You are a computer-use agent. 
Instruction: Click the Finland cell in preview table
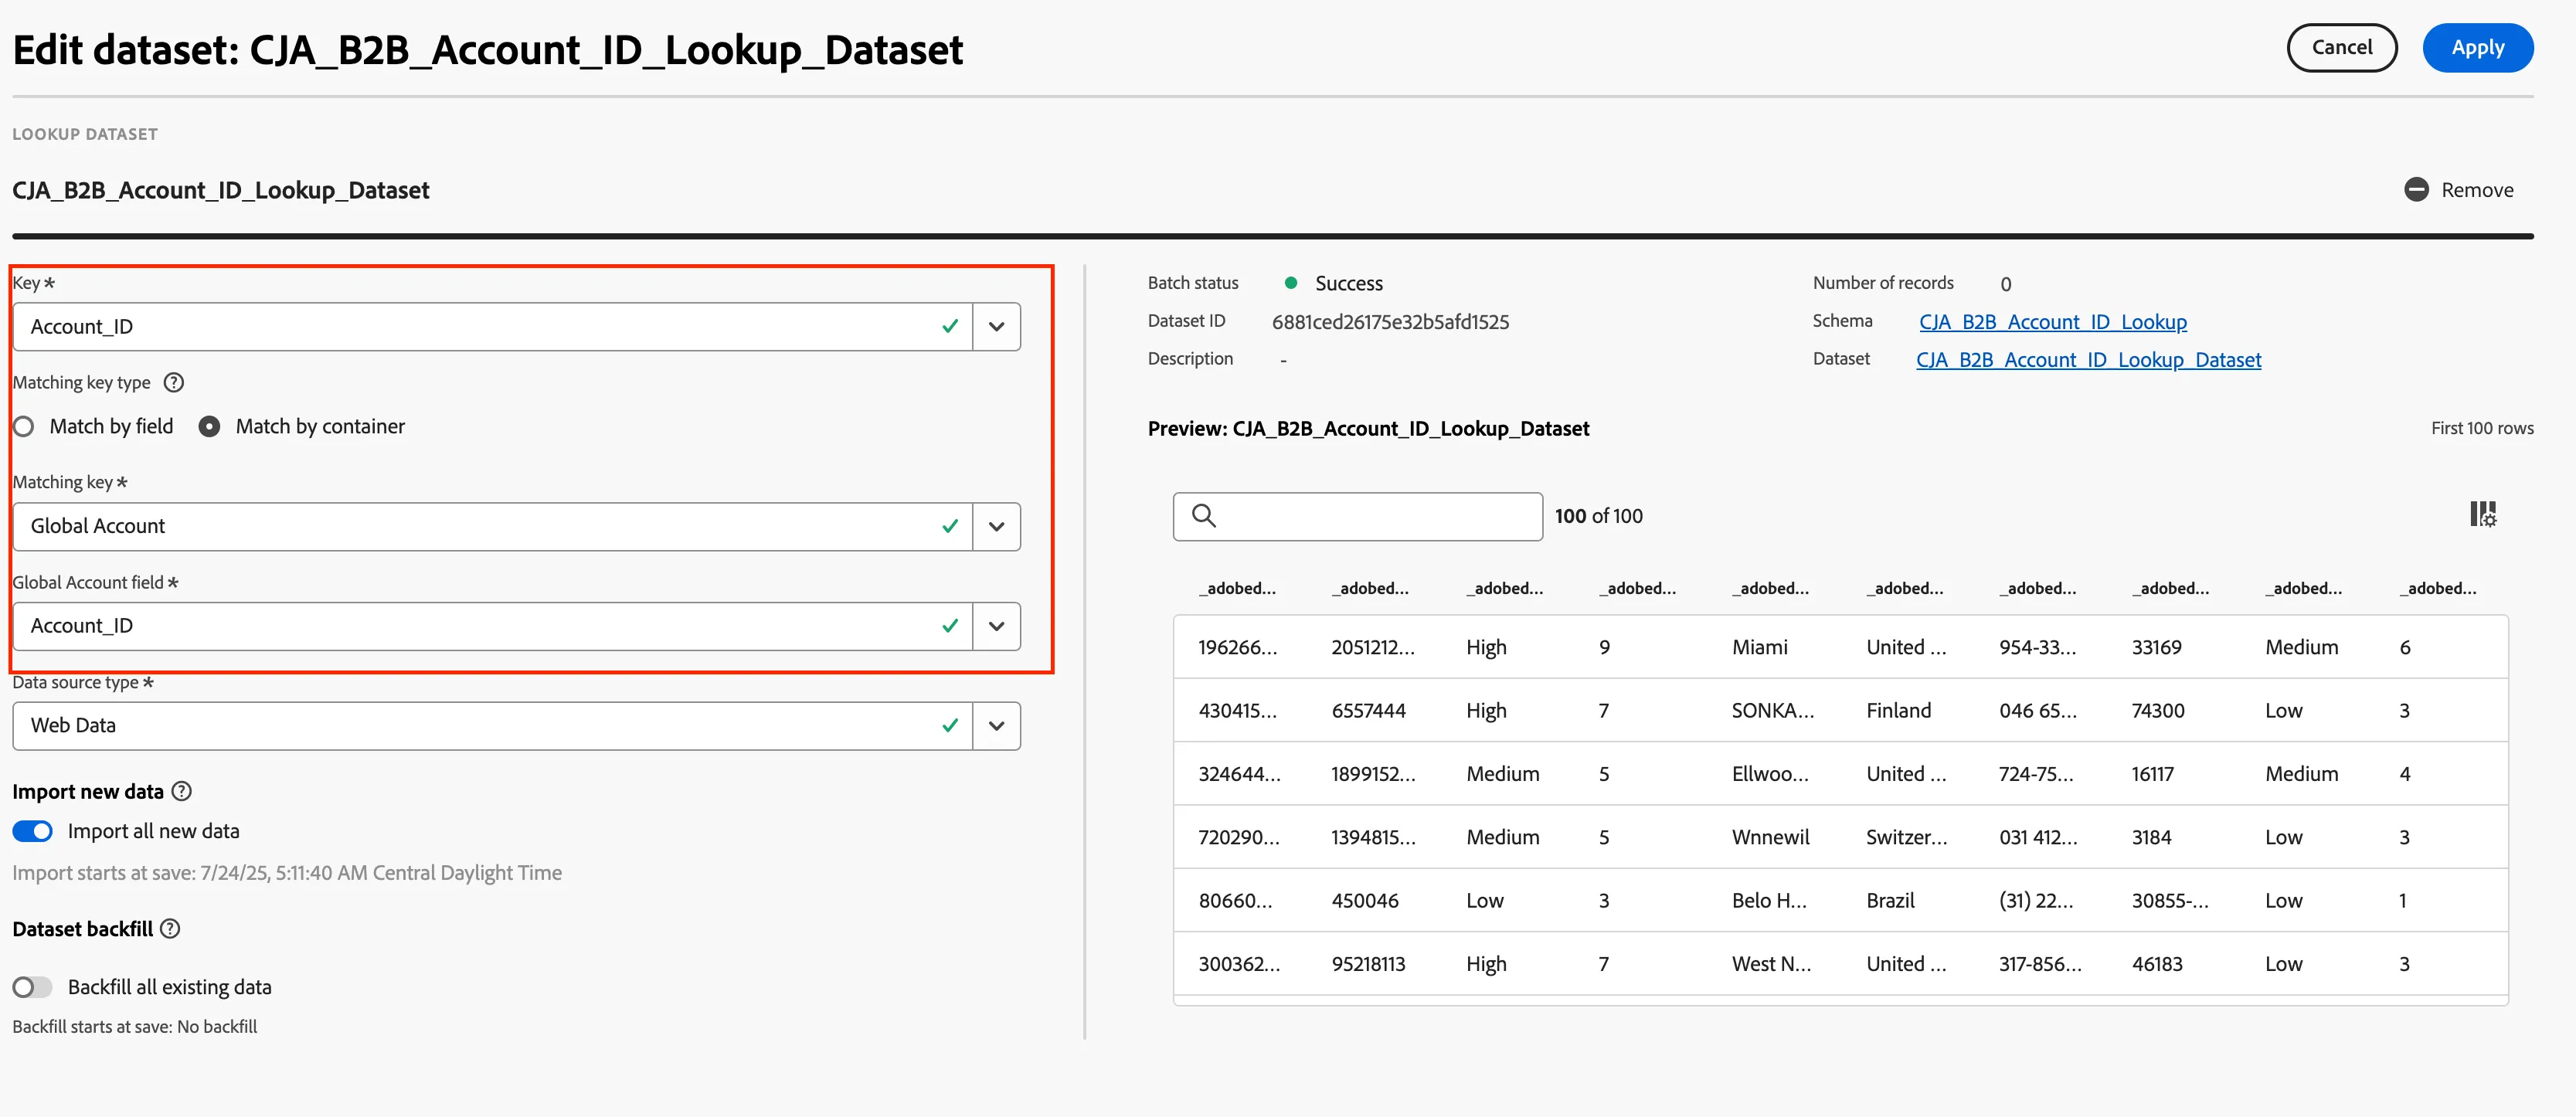(x=1898, y=711)
